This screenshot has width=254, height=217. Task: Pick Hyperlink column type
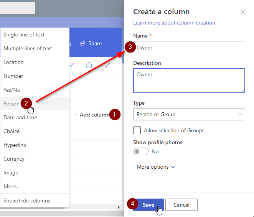coord(15,145)
